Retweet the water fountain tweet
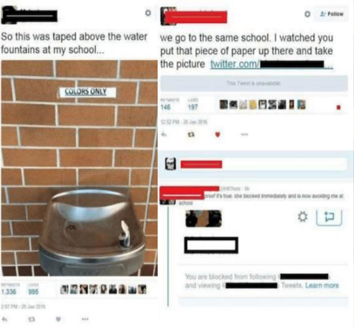 tap(31, 319)
